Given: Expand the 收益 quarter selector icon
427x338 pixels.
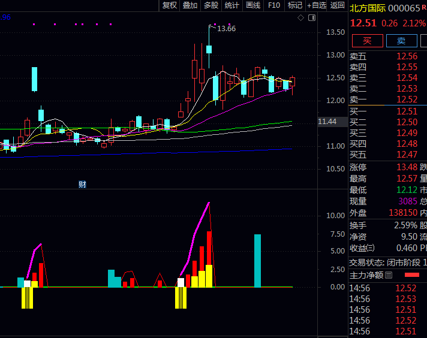Looking at the screenshot, I should point(371,248).
